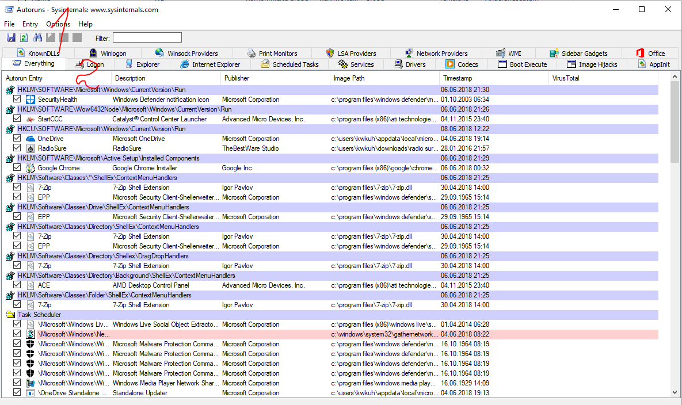This screenshot has width=682, height=405.
Task: Switch to the Logon tab
Action: tap(90, 64)
